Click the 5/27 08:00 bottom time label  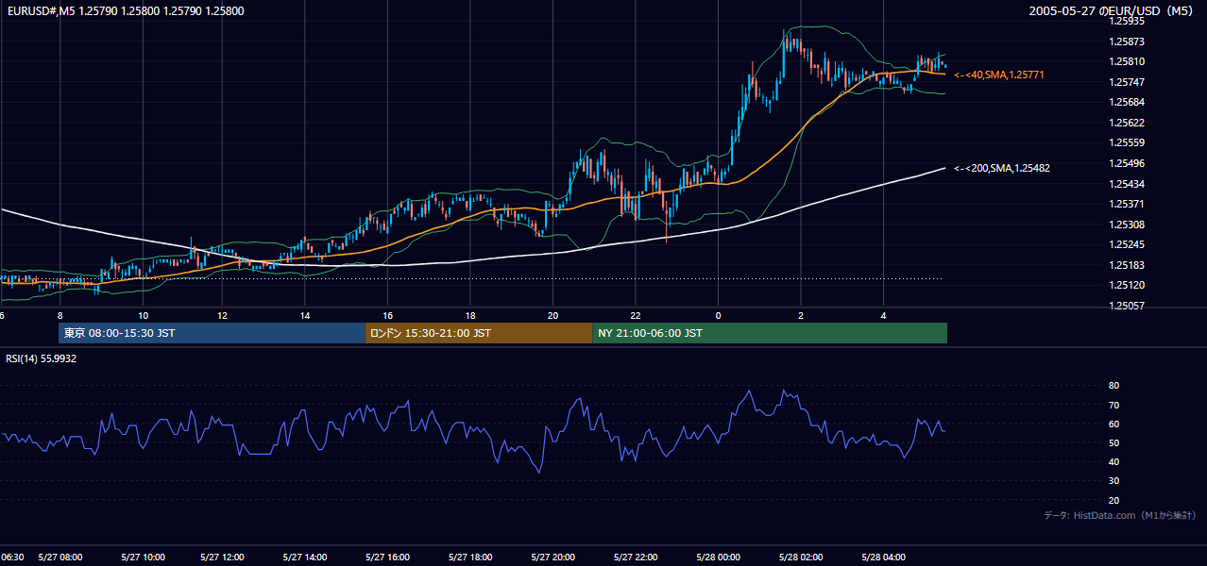click(60, 557)
